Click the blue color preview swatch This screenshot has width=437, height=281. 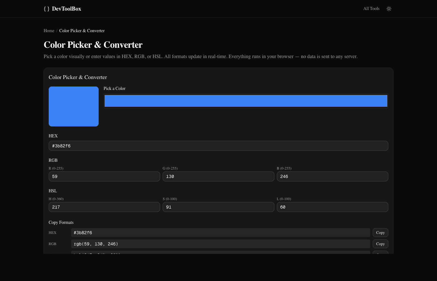coord(73,106)
